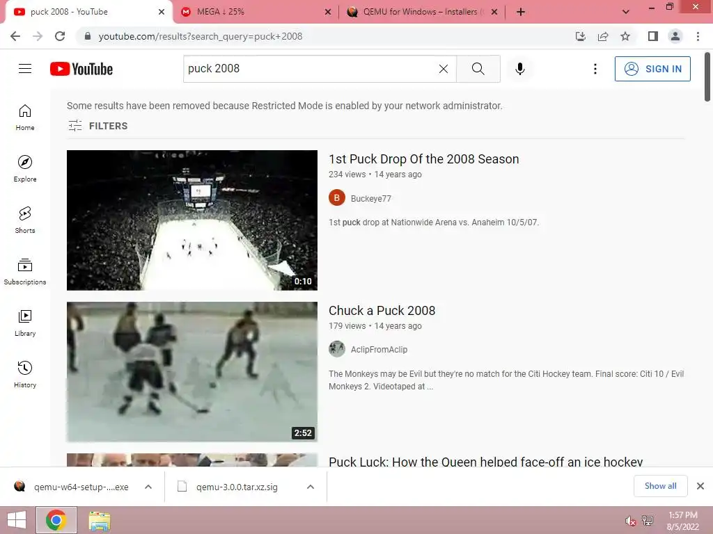Open title 1st Puck Drop Of the 2008 Season
This screenshot has height=534, width=713.
424,159
